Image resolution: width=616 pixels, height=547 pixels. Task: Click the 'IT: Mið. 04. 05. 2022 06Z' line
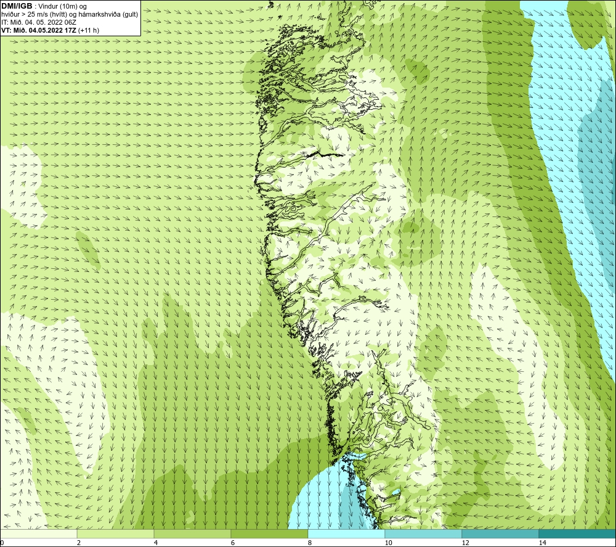(39, 22)
